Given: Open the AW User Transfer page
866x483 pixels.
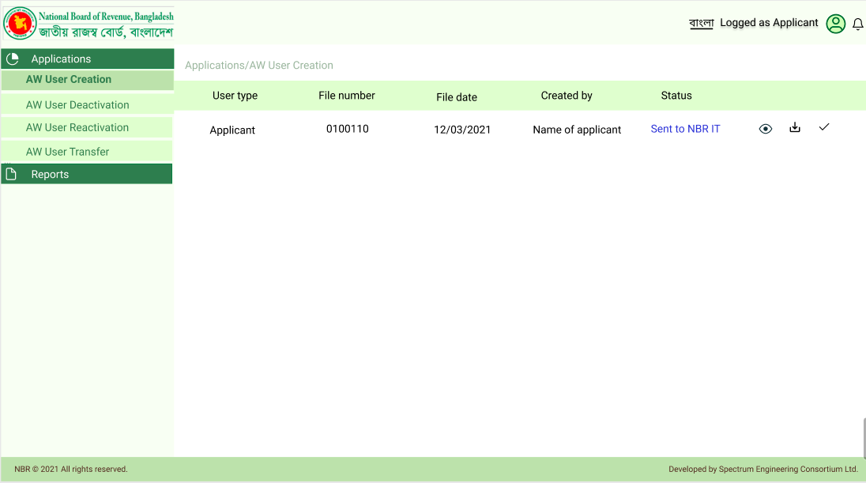Looking at the screenshot, I should (68, 152).
